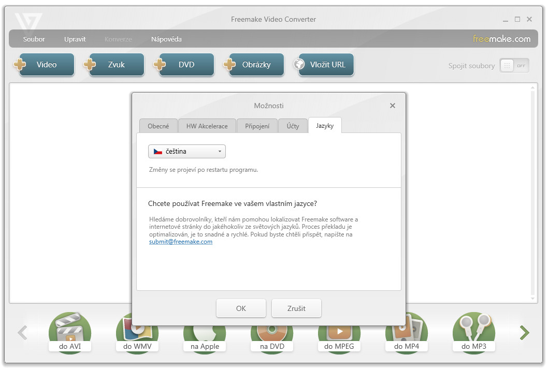Open the Nápověda menu
This screenshot has height=370, width=548.
pos(166,39)
